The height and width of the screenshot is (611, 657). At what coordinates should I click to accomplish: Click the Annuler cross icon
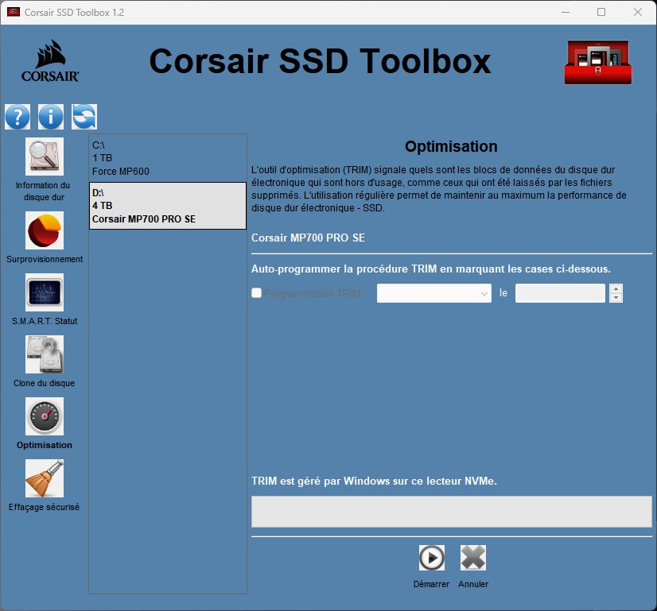(x=473, y=558)
